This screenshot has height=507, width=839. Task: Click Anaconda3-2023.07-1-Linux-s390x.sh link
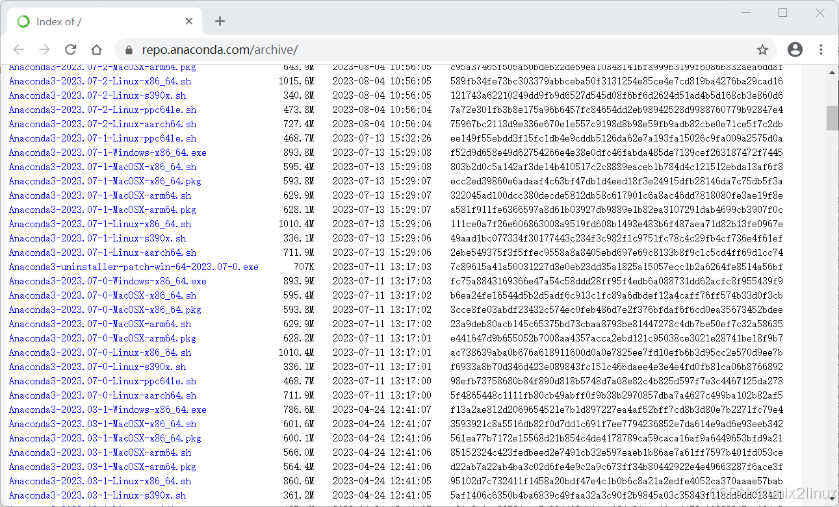[x=97, y=238]
